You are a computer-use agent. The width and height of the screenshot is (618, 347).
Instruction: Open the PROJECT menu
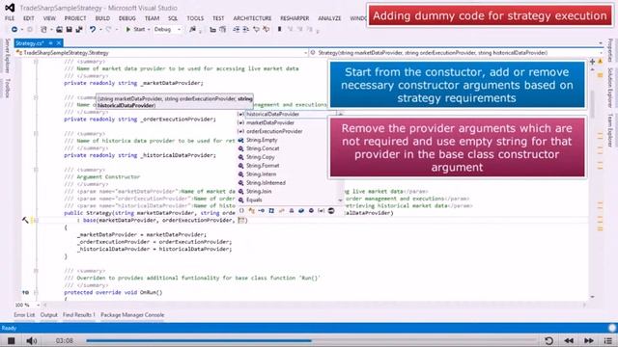pos(75,18)
